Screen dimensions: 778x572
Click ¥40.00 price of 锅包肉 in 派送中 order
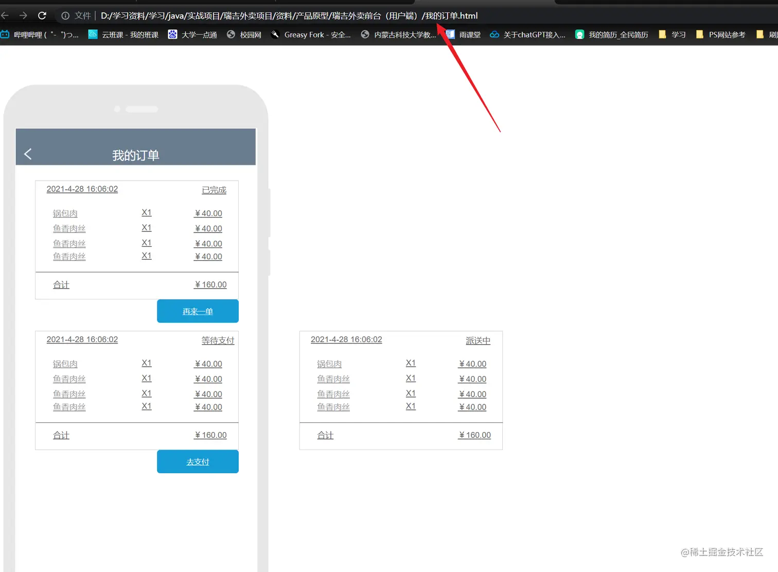point(472,364)
